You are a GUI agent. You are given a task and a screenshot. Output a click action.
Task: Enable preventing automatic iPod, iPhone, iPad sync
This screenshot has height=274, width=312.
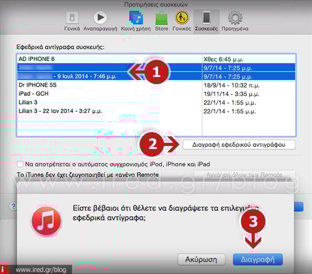coord(20,164)
